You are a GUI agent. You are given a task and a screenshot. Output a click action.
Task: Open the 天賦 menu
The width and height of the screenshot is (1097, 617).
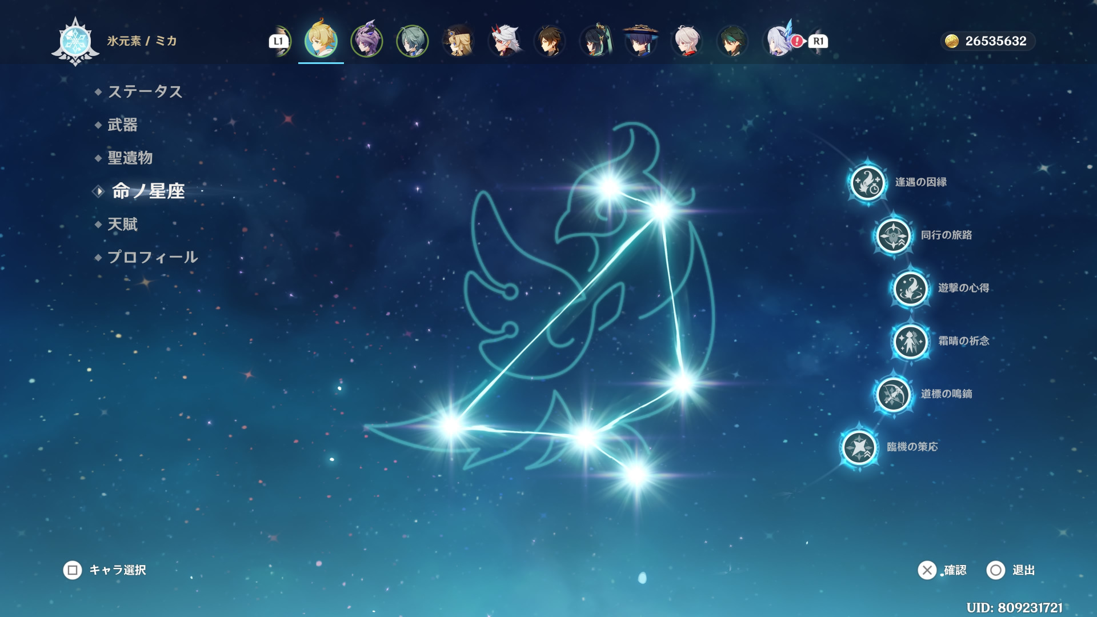[x=123, y=224]
